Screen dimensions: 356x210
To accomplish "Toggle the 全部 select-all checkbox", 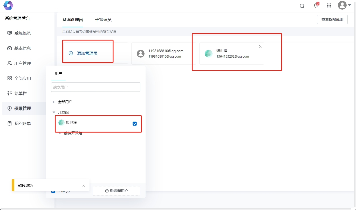I will [x=53, y=191].
